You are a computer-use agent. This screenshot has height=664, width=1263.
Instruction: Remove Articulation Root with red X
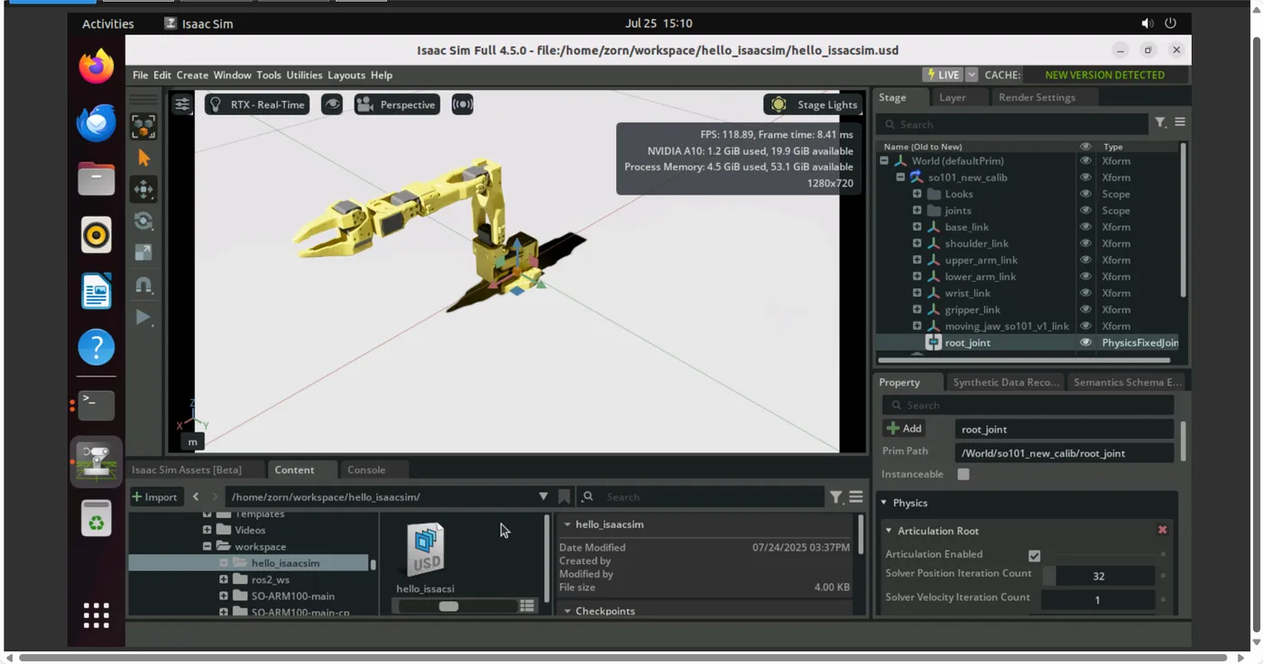1162,531
